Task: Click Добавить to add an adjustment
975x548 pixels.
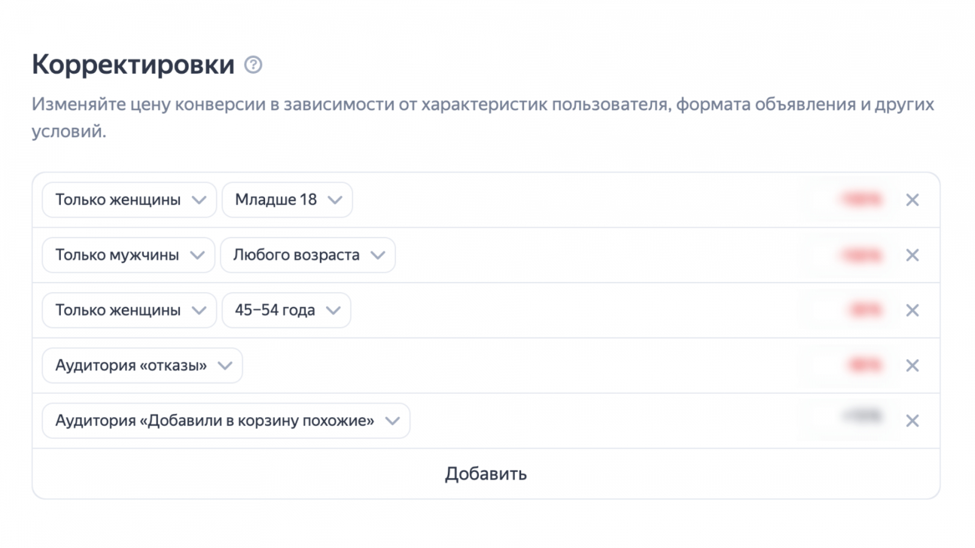Action: coord(486,474)
